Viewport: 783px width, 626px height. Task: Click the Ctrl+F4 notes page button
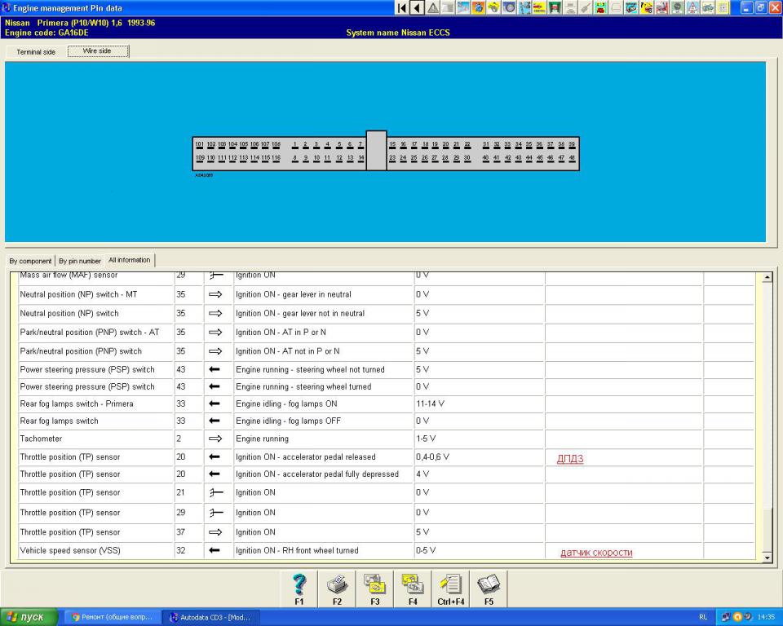pos(450,589)
